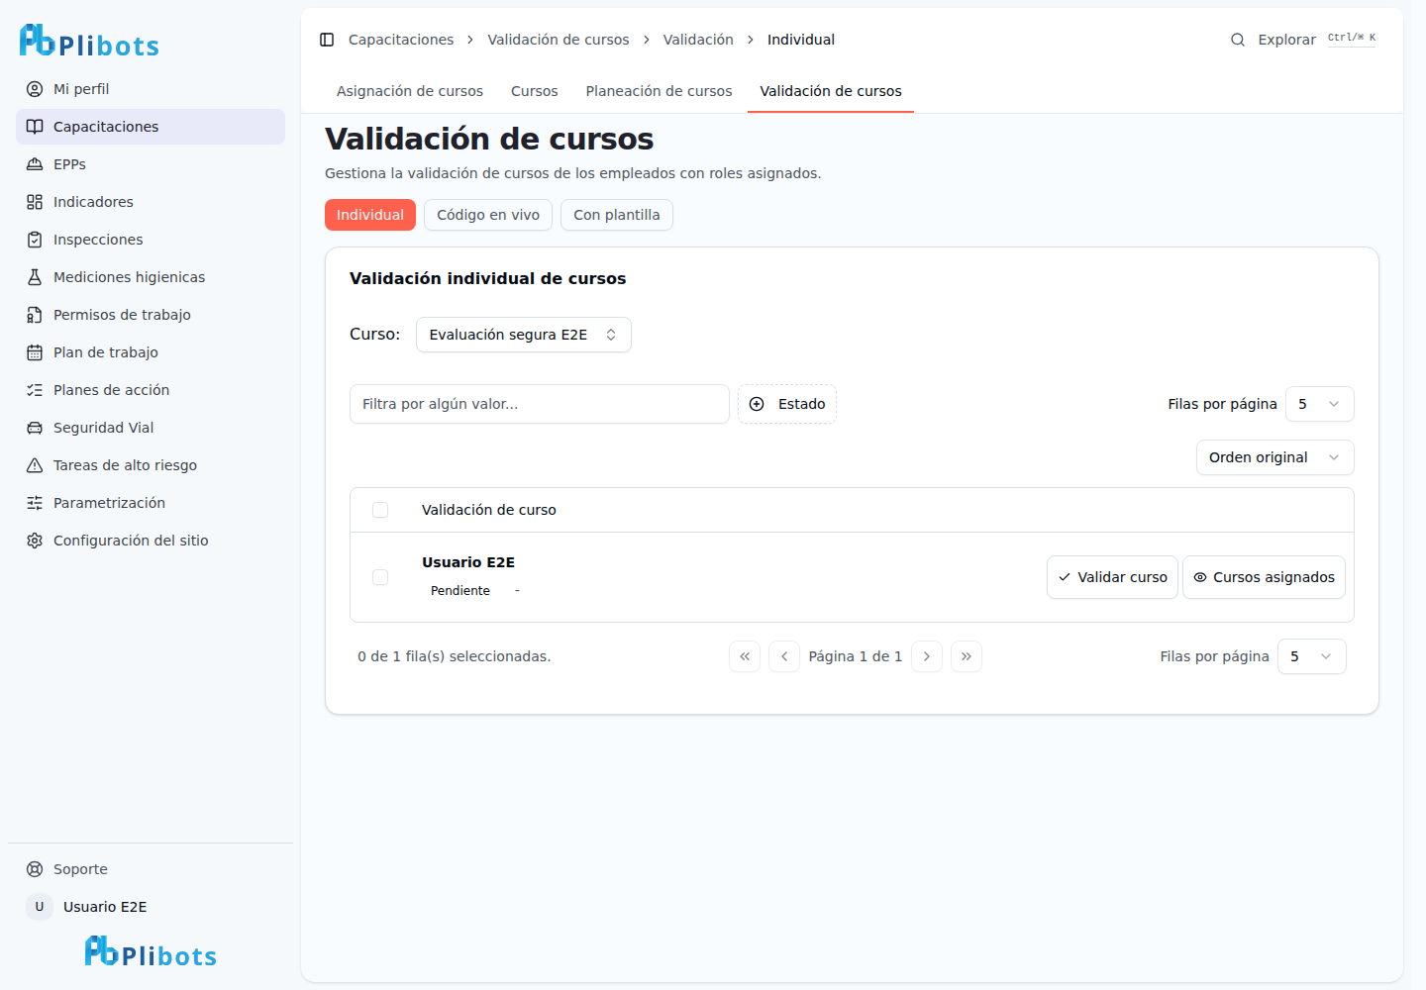
Task: Open Mediciones higienicas flask icon
Action: click(x=35, y=277)
